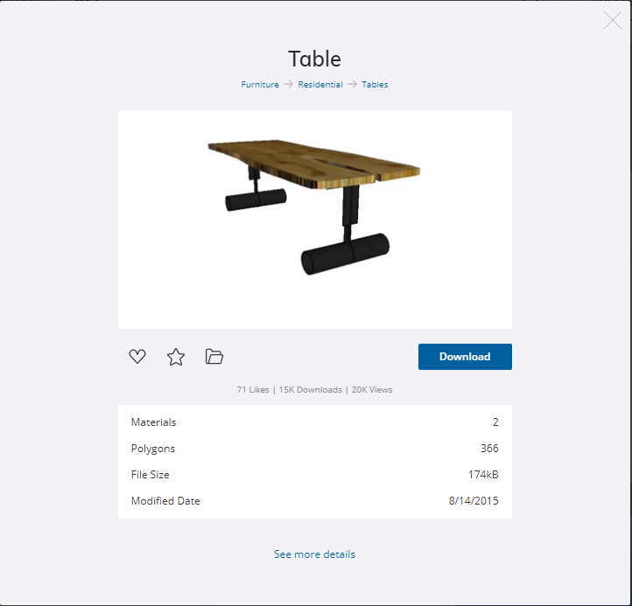Viewport: 632px width, 606px height.
Task: Select the Polygons row label
Action: point(153,449)
